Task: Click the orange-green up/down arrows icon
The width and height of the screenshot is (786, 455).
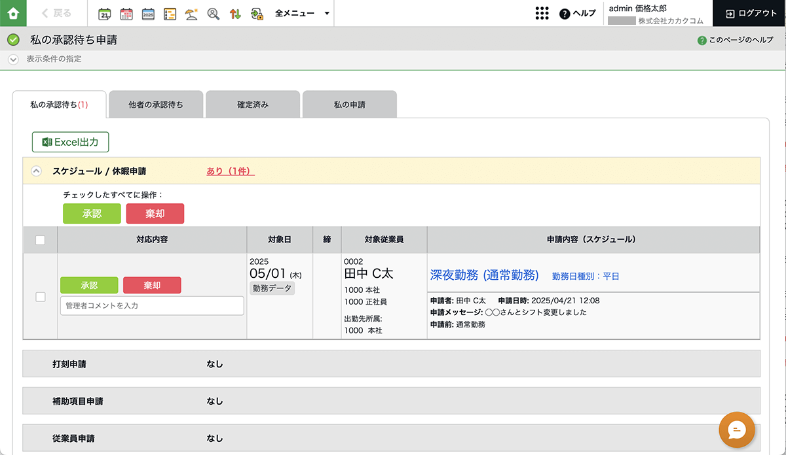Action: click(235, 14)
